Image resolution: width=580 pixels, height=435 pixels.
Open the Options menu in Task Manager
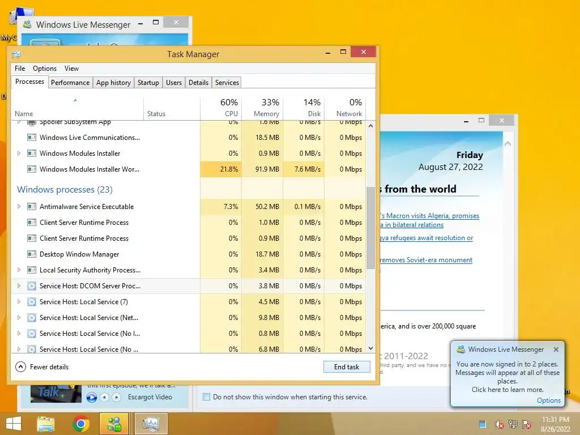click(x=45, y=69)
